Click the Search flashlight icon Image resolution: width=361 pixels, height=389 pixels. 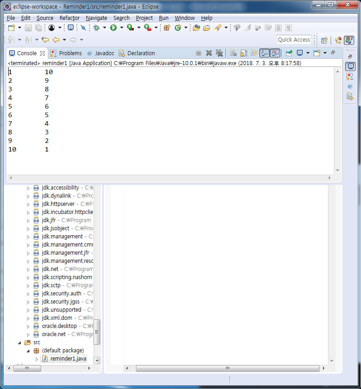pos(218,28)
